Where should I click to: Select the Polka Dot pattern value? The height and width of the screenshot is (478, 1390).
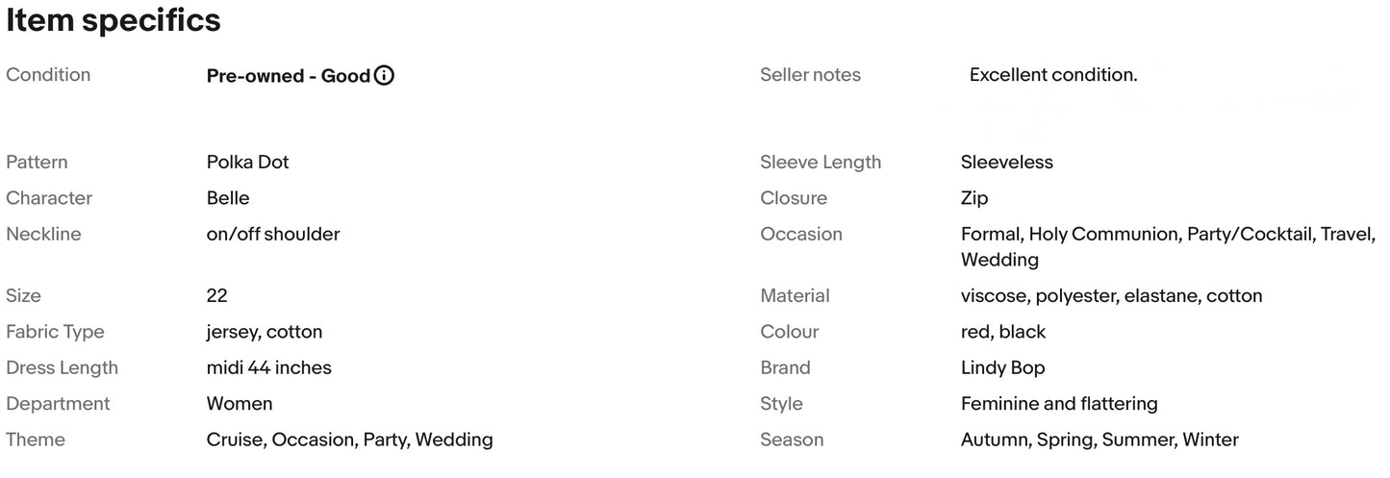tap(247, 162)
